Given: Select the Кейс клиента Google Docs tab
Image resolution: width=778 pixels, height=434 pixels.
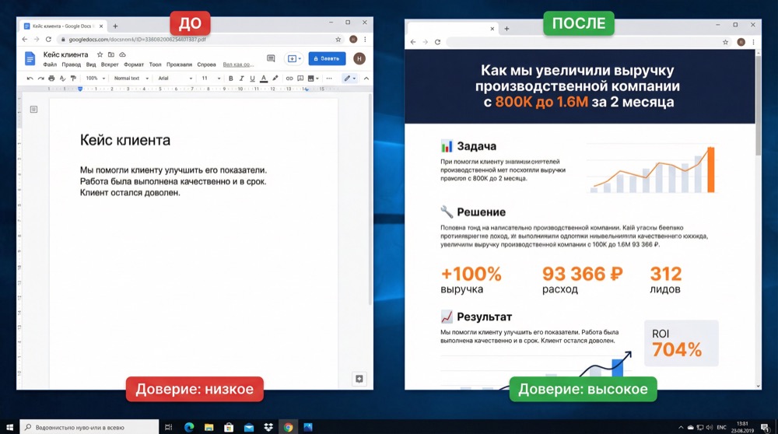Looking at the screenshot, I should 64,26.
